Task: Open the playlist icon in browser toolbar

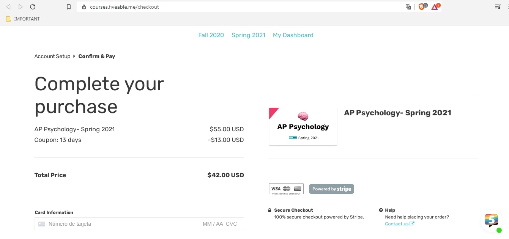Action: click(498, 7)
